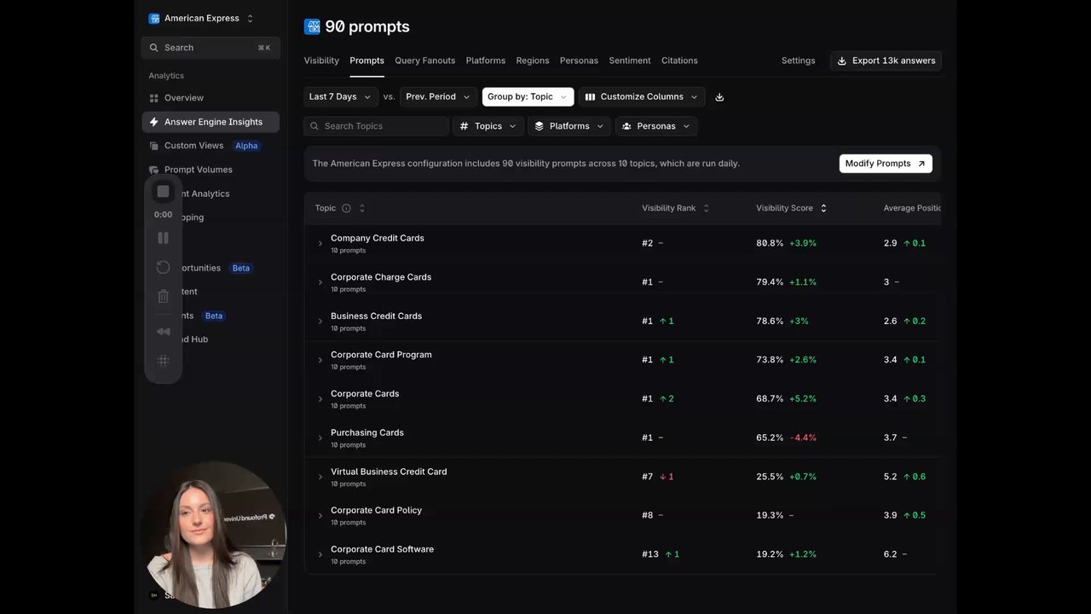Expand the Corporate Card Policy row
Viewport: 1091px width, 614px height.
point(320,516)
